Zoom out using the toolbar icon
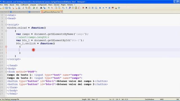 tap(52, 8)
